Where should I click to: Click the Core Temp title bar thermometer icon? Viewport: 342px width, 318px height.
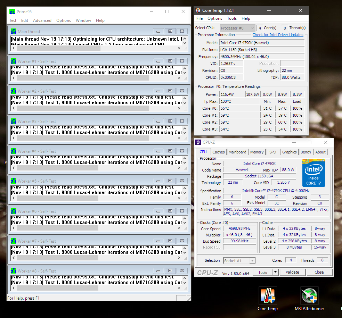(198, 10)
